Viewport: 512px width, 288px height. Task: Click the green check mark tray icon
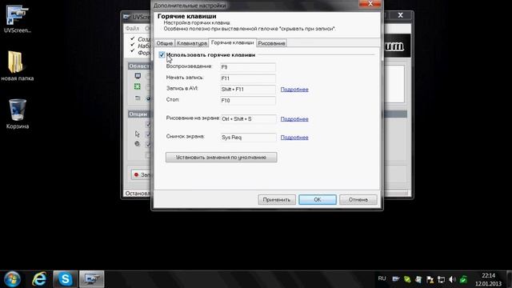click(x=463, y=279)
